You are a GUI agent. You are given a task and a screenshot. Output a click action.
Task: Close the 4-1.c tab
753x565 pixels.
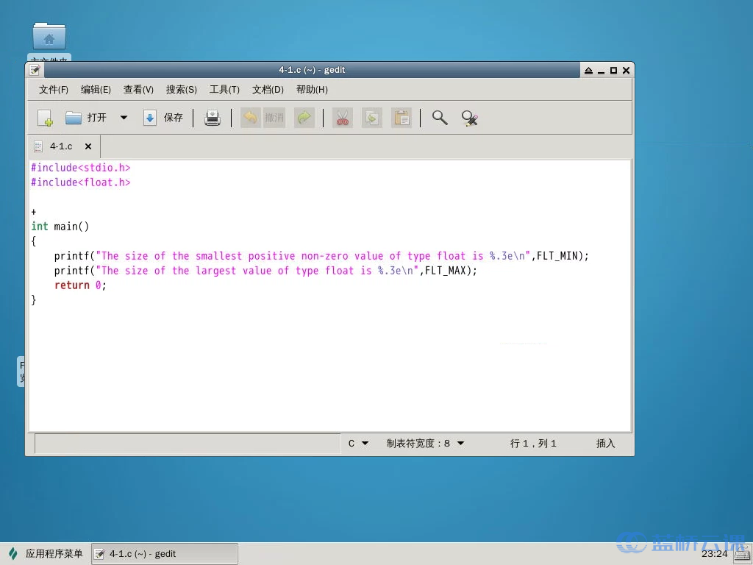point(88,146)
